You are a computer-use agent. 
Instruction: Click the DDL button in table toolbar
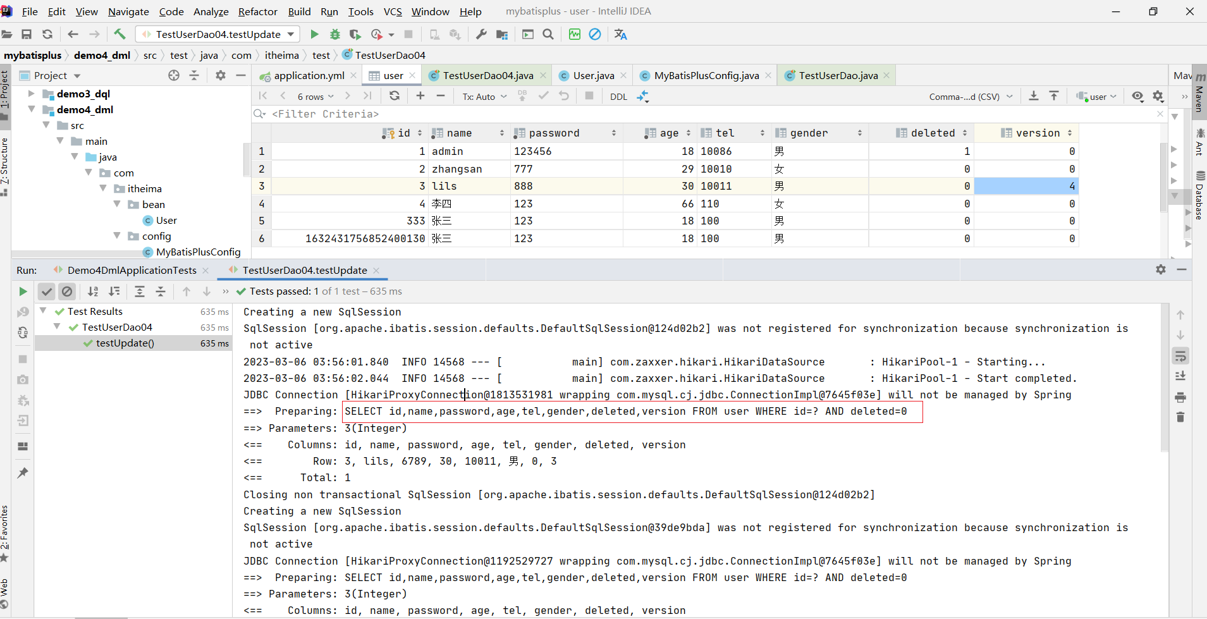pos(618,97)
